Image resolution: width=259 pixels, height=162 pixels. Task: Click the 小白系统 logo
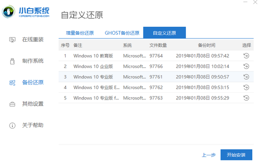(26, 12)
